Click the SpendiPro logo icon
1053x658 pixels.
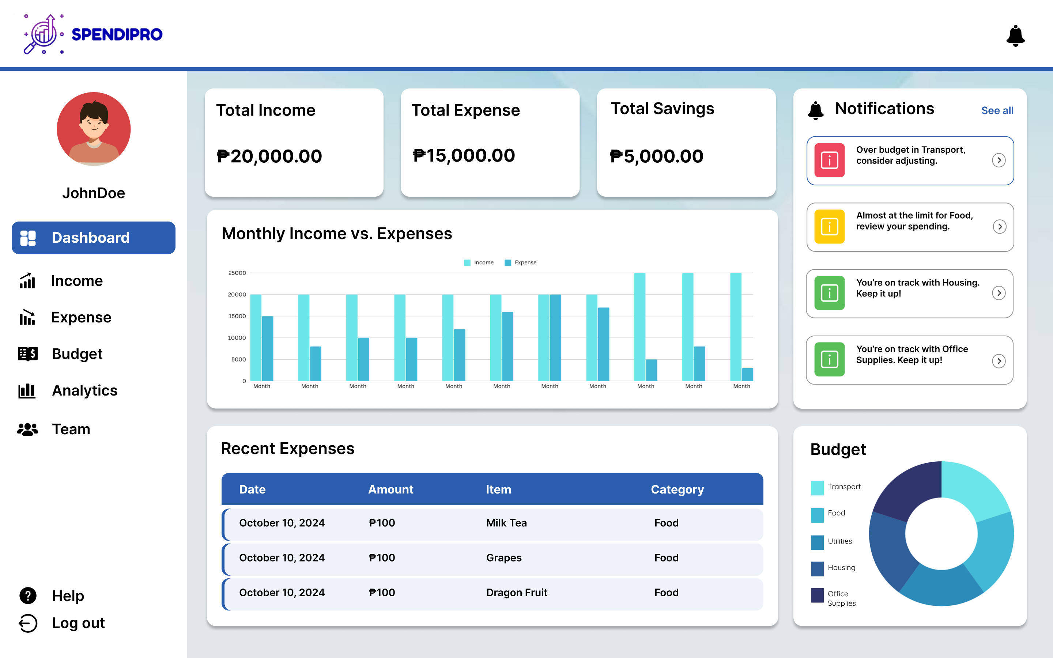[44, 34]
